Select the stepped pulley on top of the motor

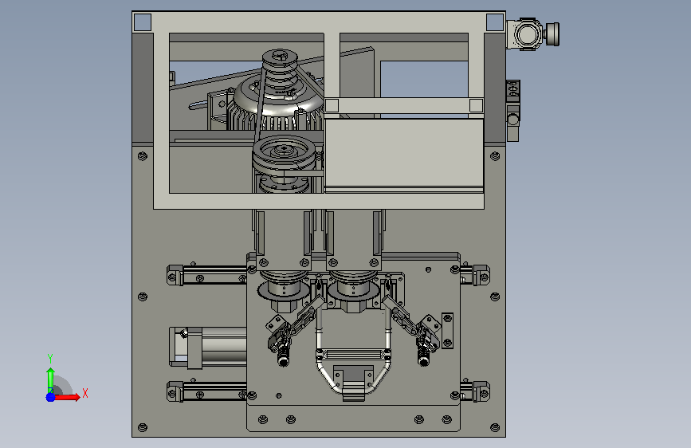point(280,71)
